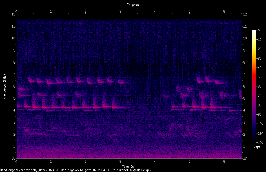The width and height of the screenshot is (266, 172).
Task: Click the -120 mark on dBFS scale
Action: pyautogui.click(x=260, y=142)
